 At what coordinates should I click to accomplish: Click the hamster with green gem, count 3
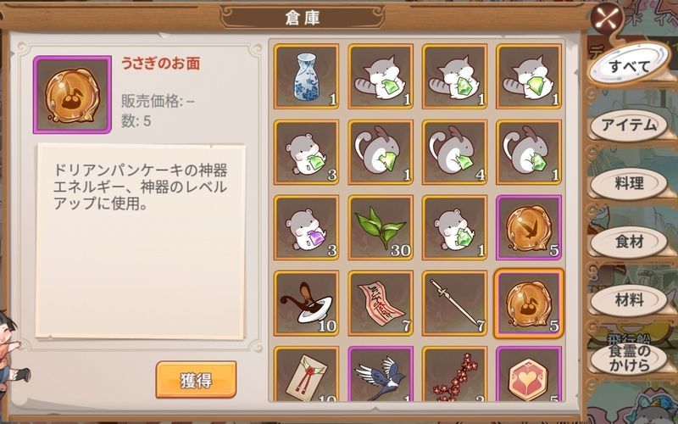[x=306, y=153]
